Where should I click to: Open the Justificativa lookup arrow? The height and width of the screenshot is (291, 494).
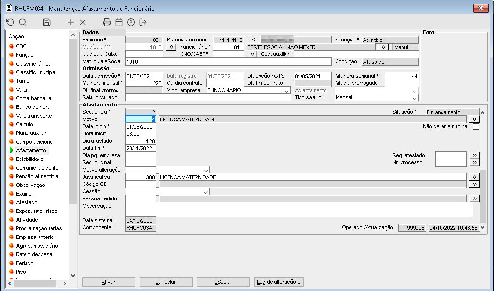pyautogui.click(x=474, y=177)
